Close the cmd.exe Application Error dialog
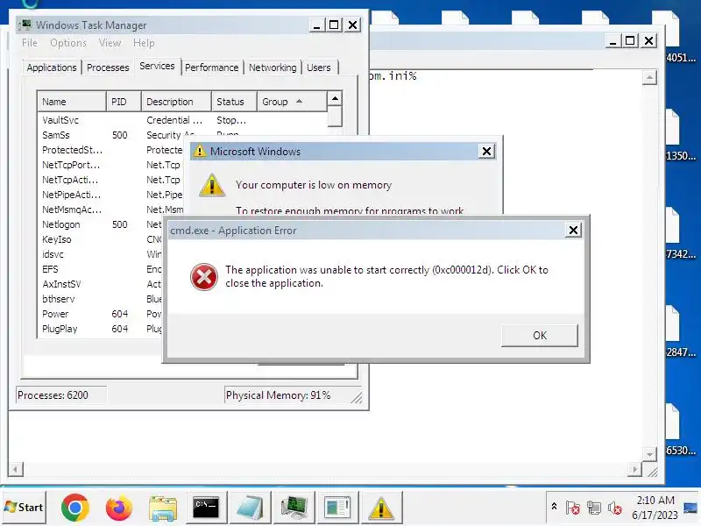The image size is (701, 526). [573, 231]
